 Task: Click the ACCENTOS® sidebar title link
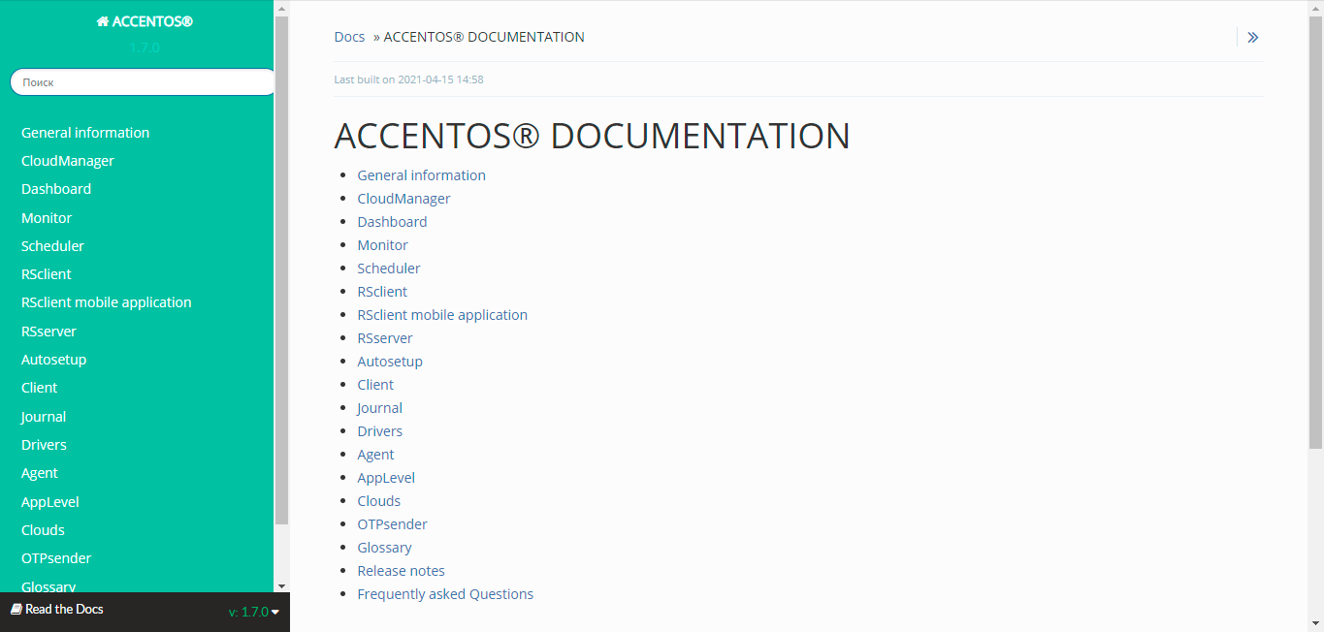[x=145, y=21]
